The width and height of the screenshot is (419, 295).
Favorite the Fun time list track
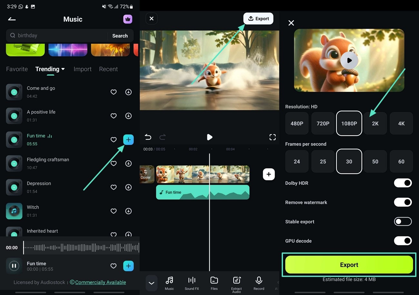click(x=113, y=140)
